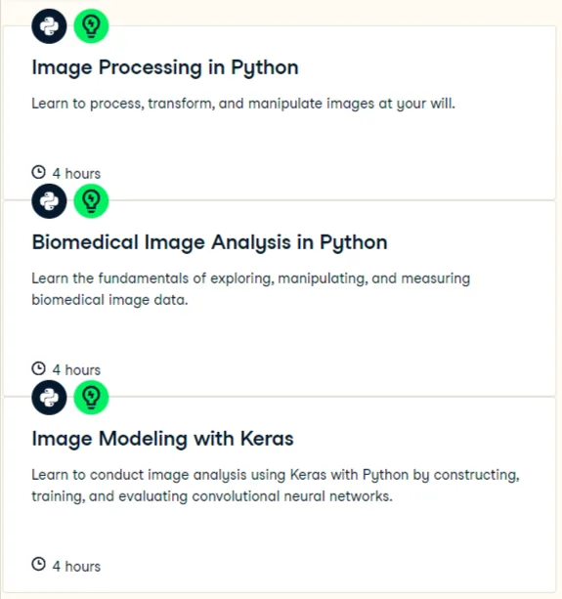
Task: Click '4 hours' label on Biomedical Image Analysis card
Action: pos(76,369)
